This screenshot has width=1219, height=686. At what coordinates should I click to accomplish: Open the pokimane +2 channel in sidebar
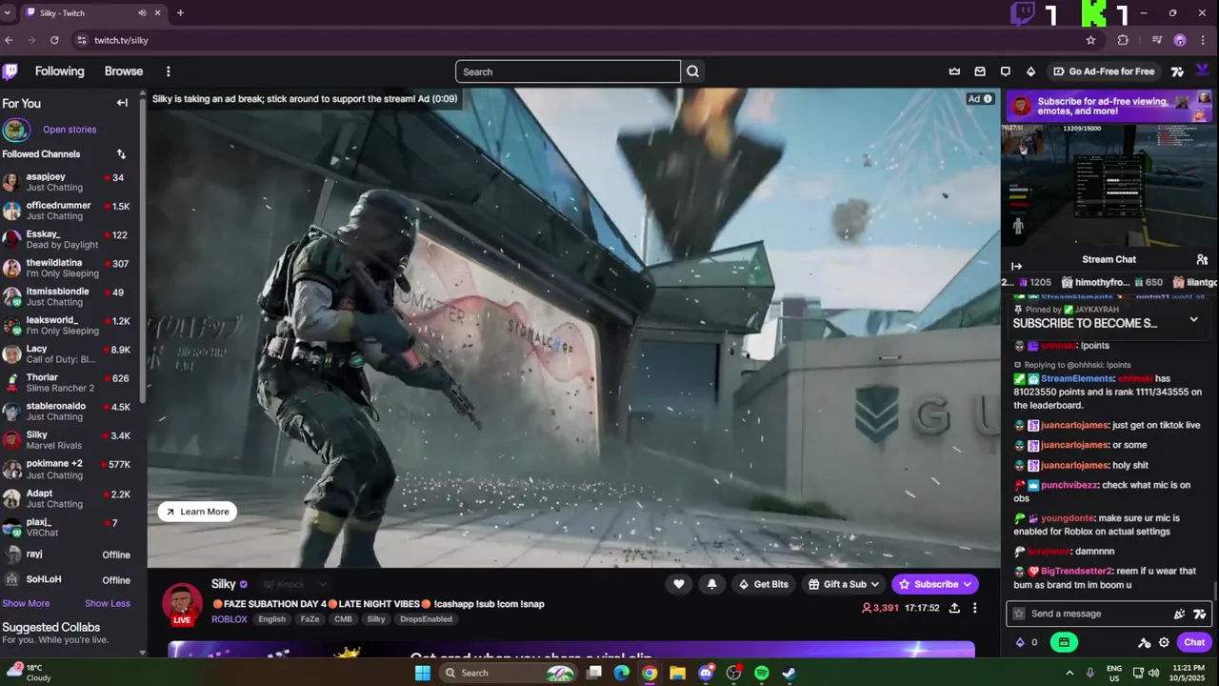[70, 469]
